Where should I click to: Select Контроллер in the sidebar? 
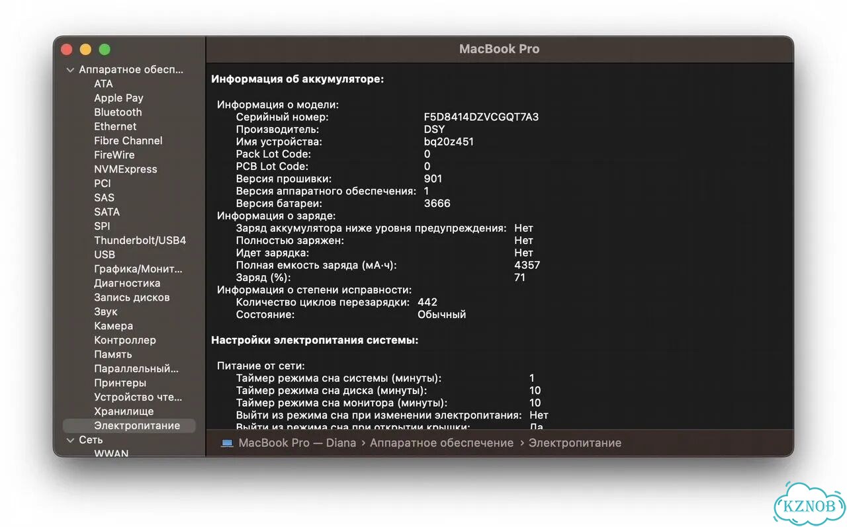[125, 341]
